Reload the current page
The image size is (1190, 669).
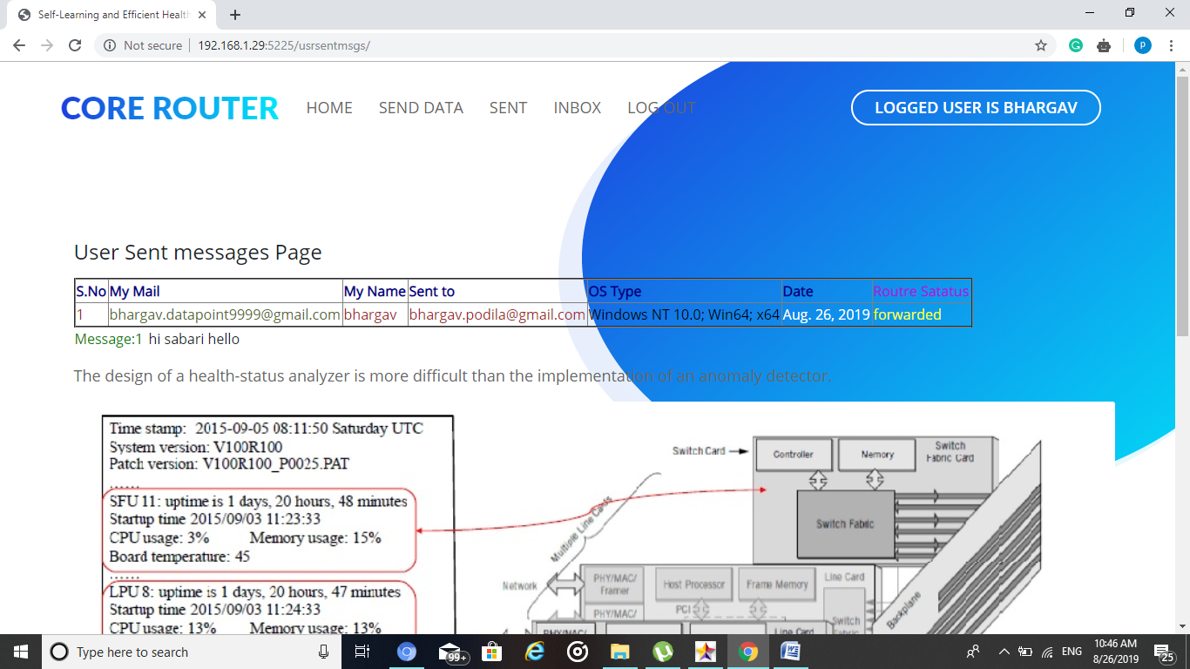tap(75, 45)
